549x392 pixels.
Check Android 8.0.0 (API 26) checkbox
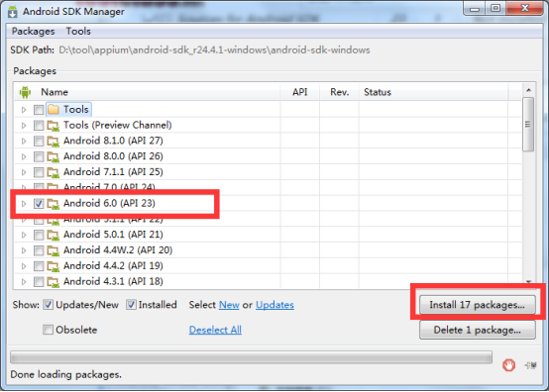click(39, 156)
